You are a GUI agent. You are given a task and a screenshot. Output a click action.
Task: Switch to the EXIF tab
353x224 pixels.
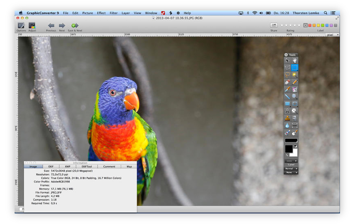[x=51, y=166]
